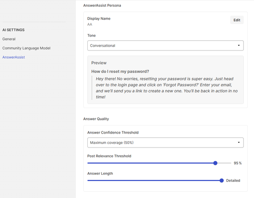Click the unfilled end of relevance slider
Image resolution: width=254 pixels, height=198 pixels.
point(224,163)
